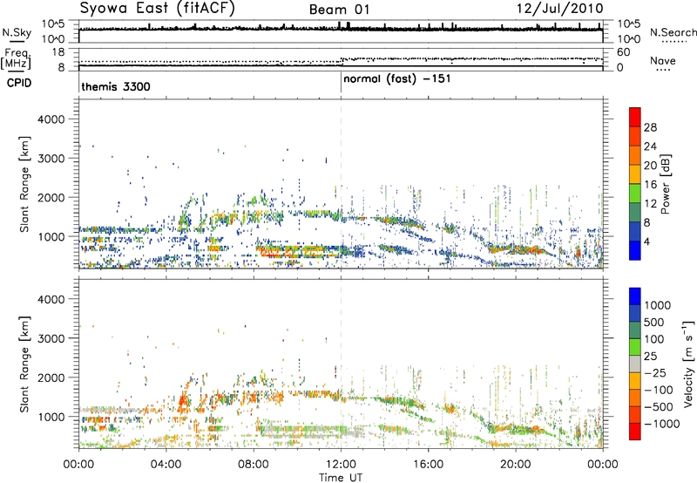The height and width of the screenshot is (483, 697).
Task: Click the 'N.Search' legend label
Action: [673, 32]
